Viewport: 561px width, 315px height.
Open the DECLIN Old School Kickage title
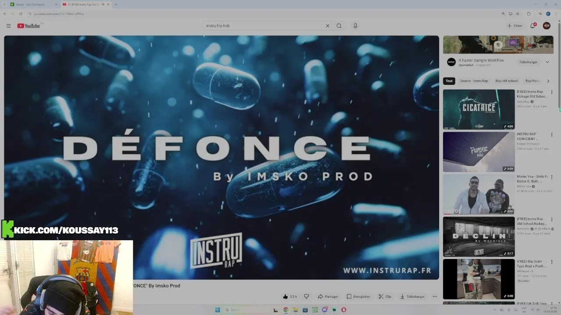532,221
